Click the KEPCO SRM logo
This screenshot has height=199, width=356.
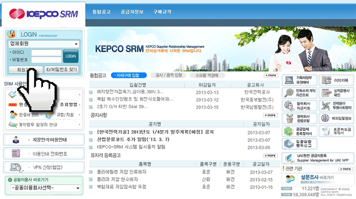pyautogui.click(x=43, y=14)
